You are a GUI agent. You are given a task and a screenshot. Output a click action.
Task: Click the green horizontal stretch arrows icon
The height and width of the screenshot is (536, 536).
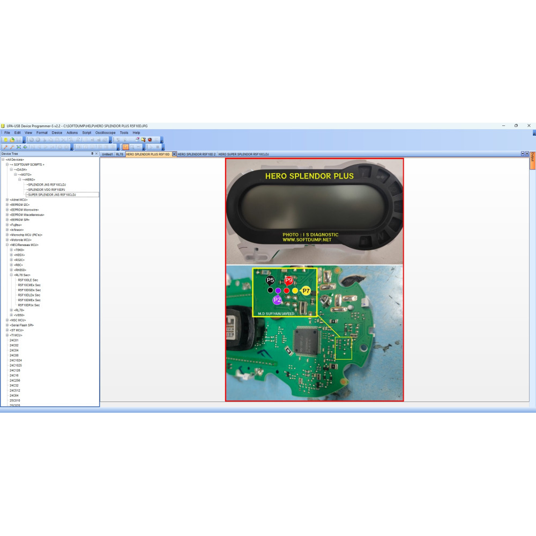(25, 147)
